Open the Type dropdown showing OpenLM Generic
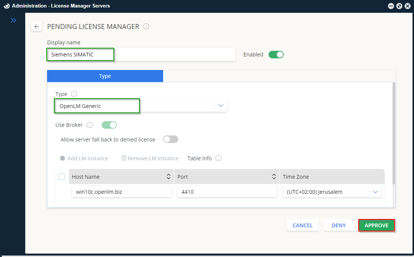This screenshot has height=257, width=414. [x=221, y=105]
